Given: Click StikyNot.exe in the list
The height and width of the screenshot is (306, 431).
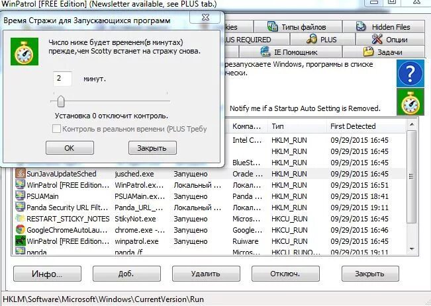Looking at the screenshot, I should coord(135,219).
